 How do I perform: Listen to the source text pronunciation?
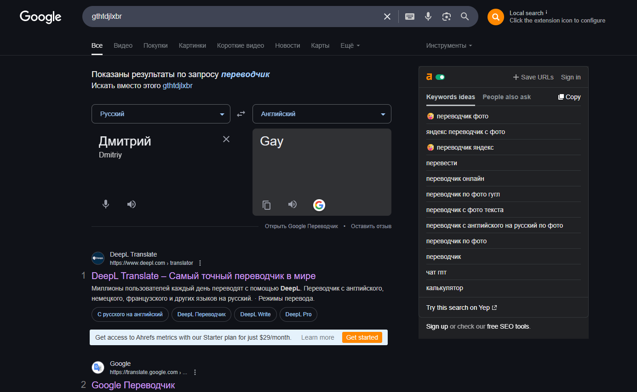tap(132, 204)
